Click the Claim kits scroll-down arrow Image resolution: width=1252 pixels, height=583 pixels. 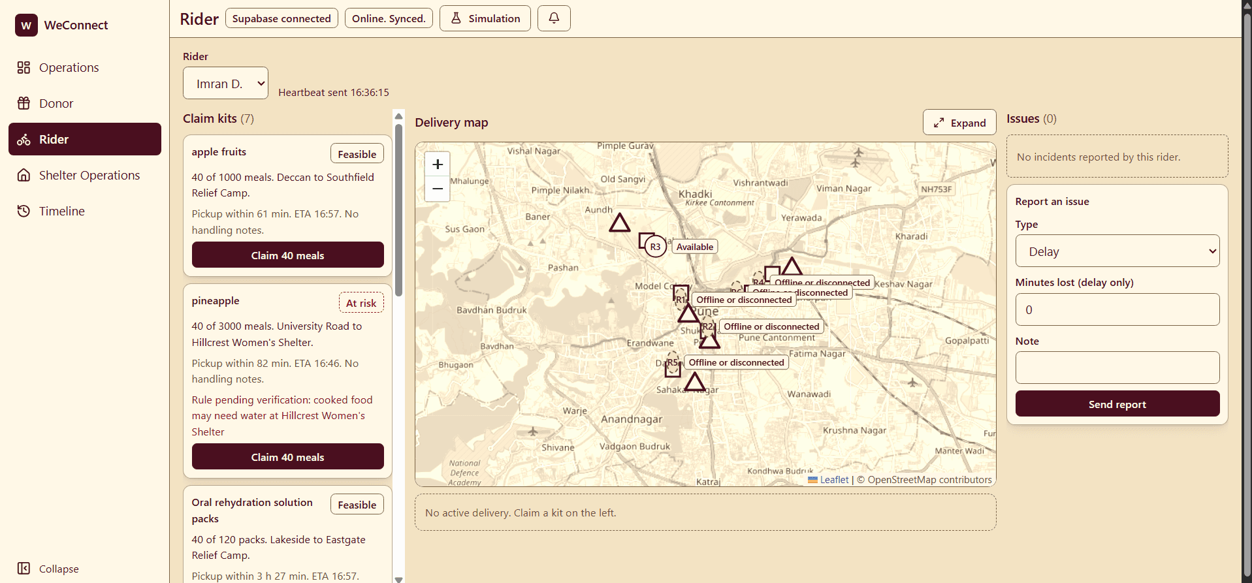click(398, 578)
